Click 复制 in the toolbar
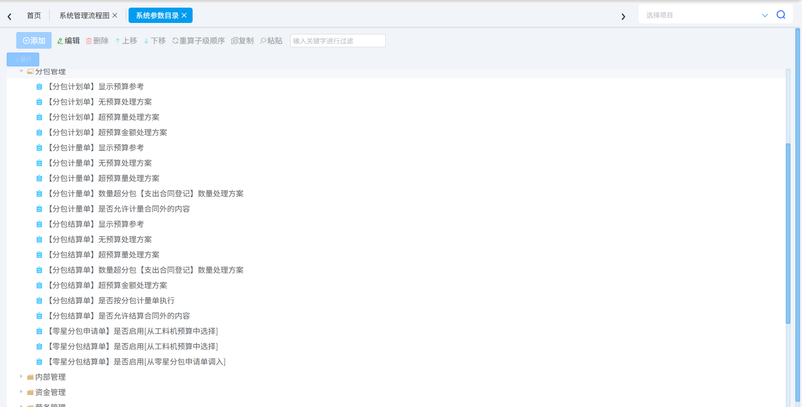The width and height of the screenshot is (802, 407). point(242,41)
